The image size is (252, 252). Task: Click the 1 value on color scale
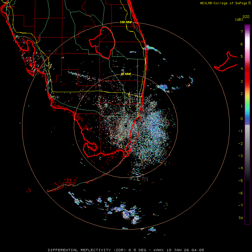tap(242, 106)
